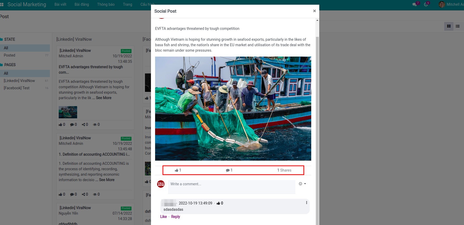Click the Nguyễn Yến author name
Image resolution: width=464 pixels, height=225 pixels.
68,213
